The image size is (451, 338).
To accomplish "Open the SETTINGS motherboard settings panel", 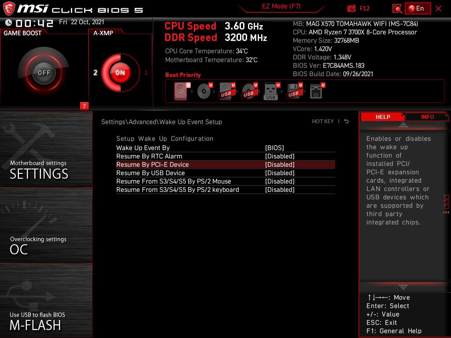I will [x=46, y=149].
